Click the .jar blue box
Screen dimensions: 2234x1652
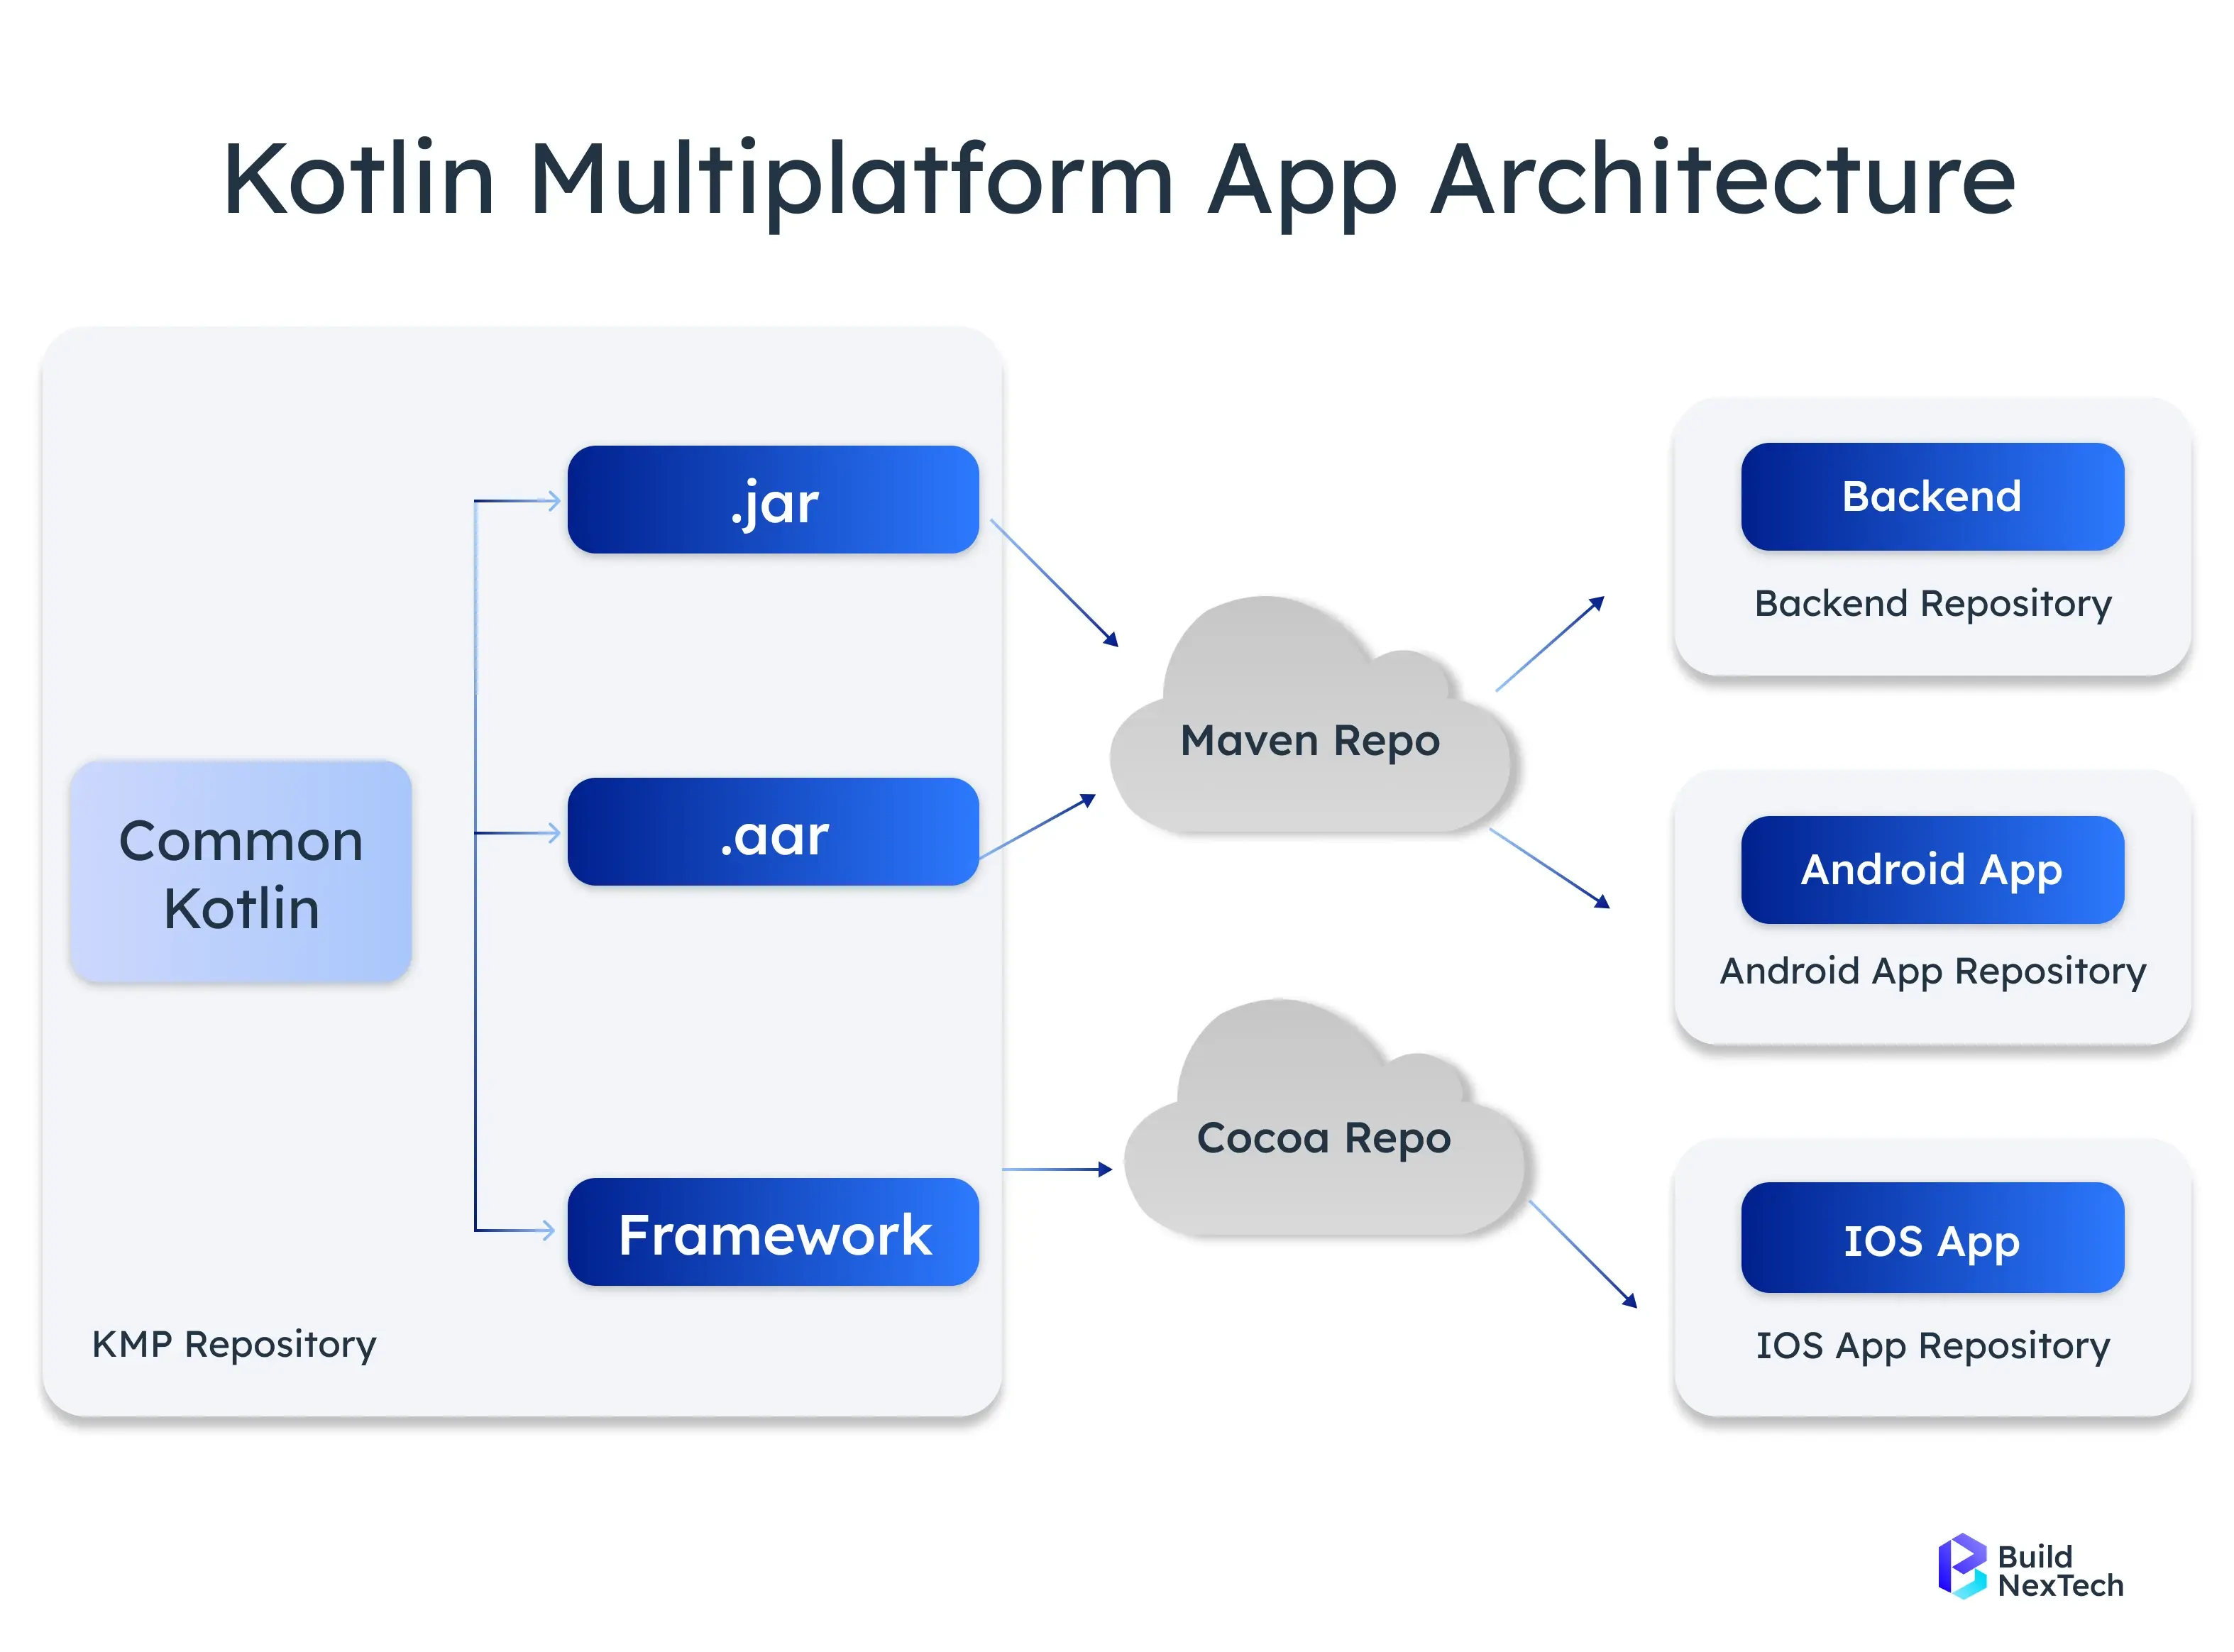(772, 500)
